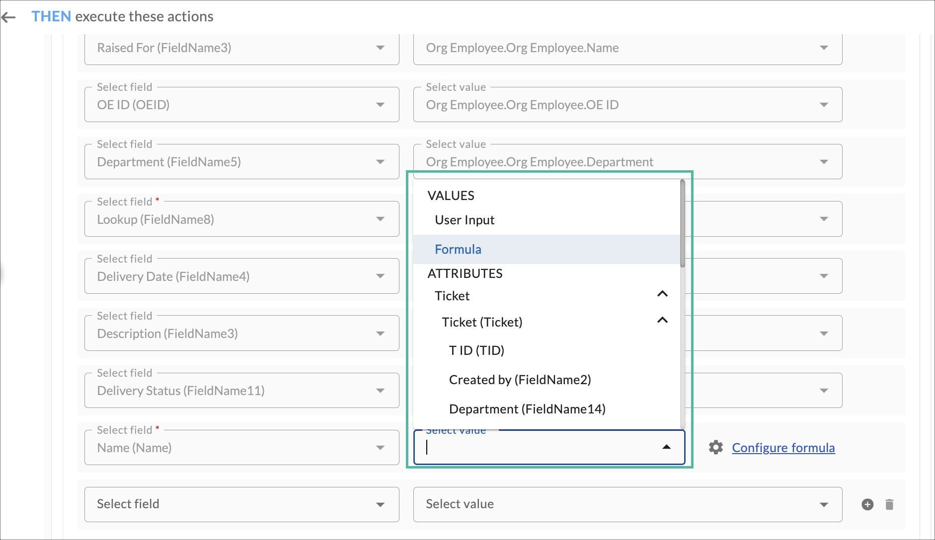Viewport: 935px width, 540px height.
Task: Click the gear icon beside Configure formula
Action: pyautogui.click(x=715, y=447)
